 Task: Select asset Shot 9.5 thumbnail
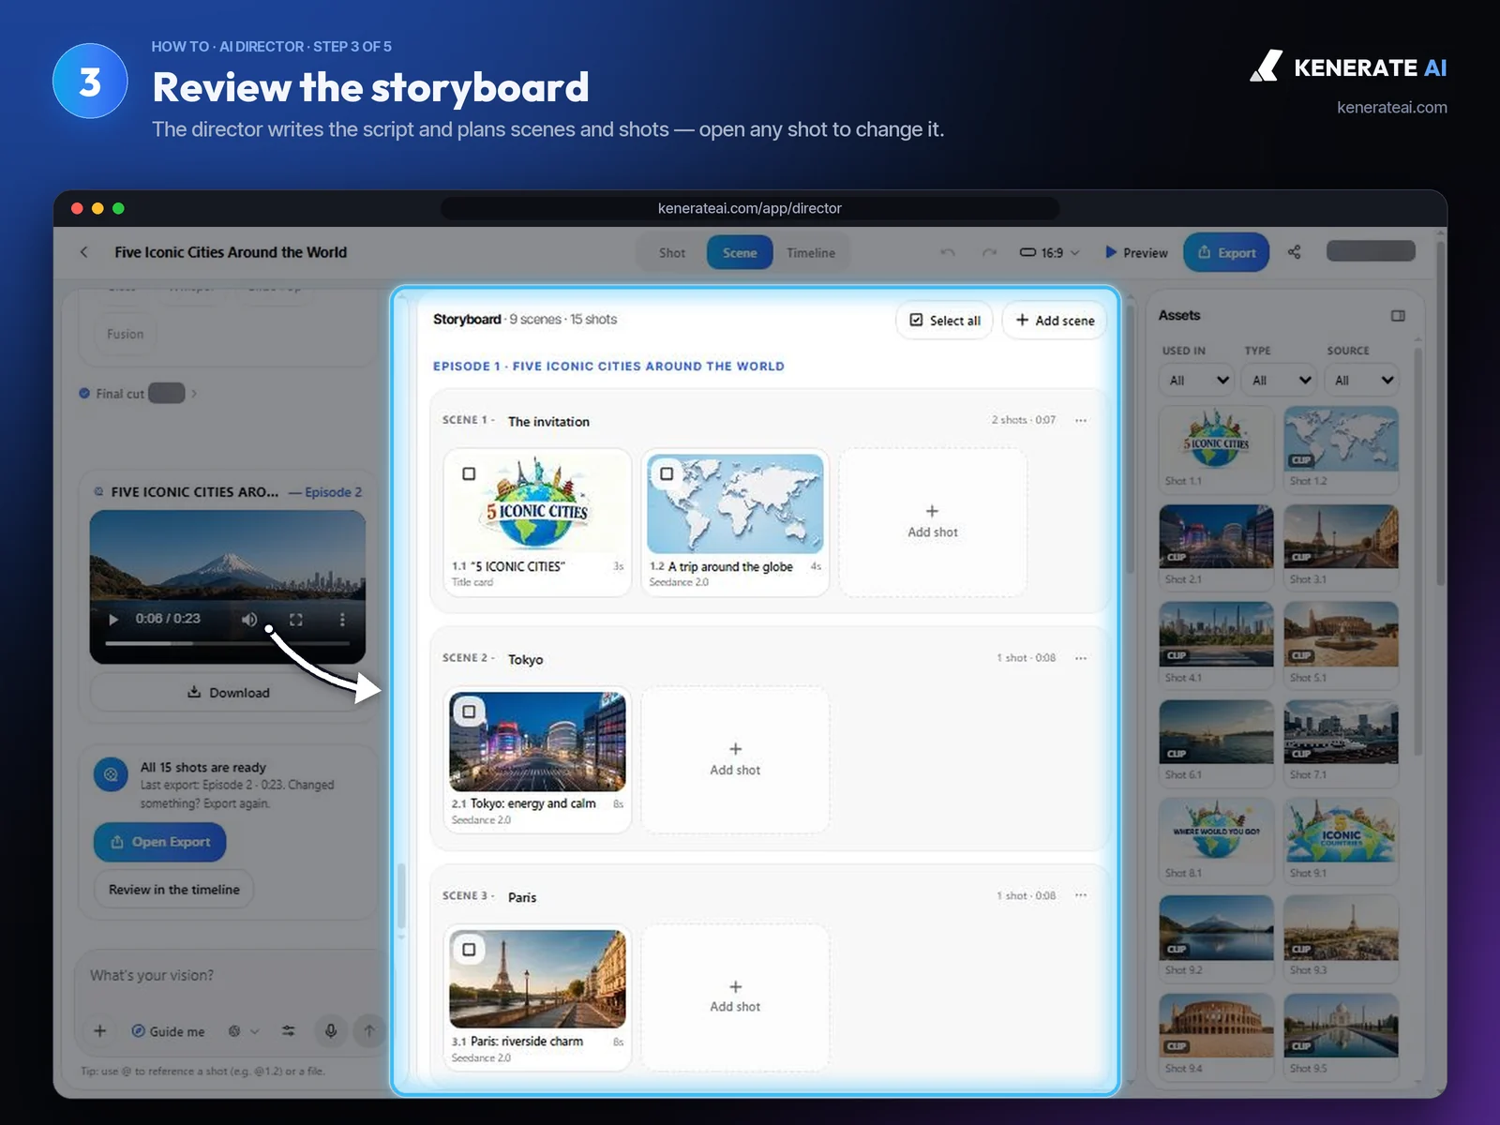coord(1341,1026)
